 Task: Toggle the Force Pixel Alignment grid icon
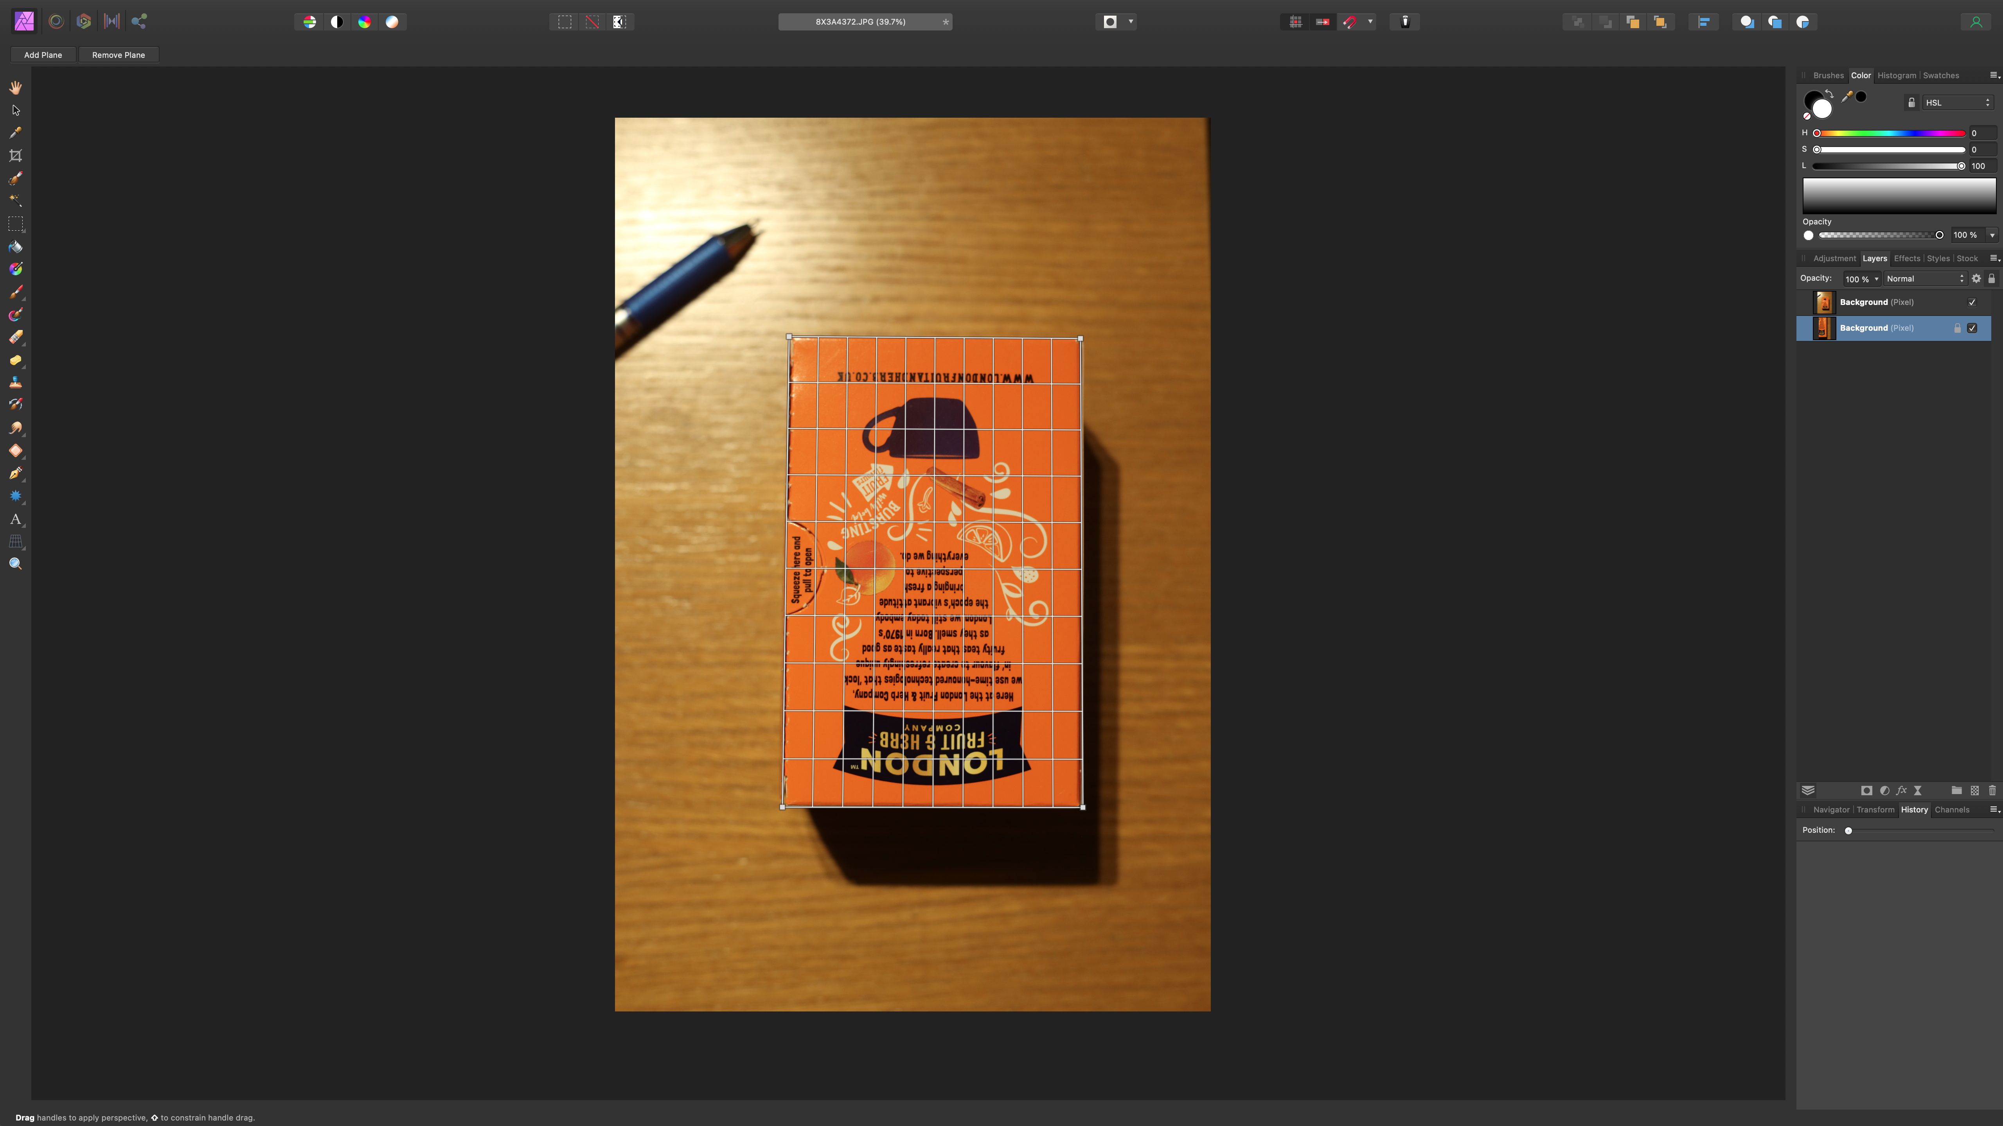1295,22
